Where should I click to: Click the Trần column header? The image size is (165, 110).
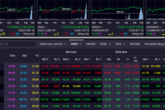(x=12, y=56)
